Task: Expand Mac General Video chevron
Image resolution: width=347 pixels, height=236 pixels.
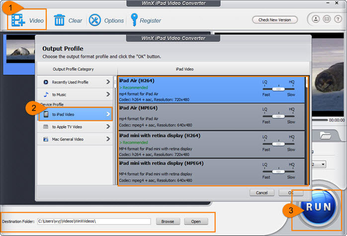Action: (108, 139)
